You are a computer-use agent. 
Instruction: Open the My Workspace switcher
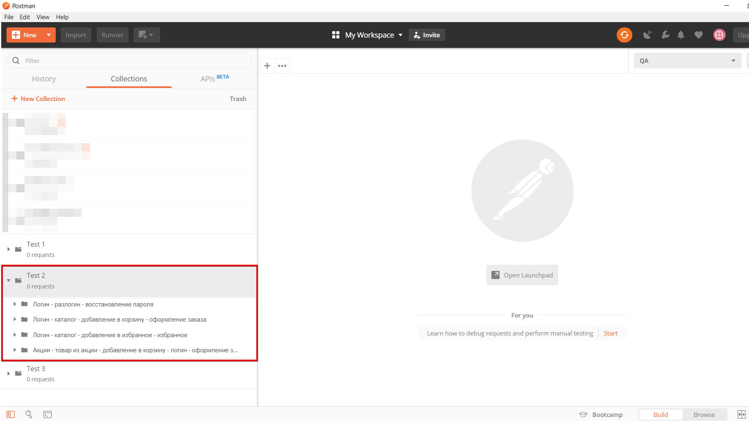click(367, 35)
